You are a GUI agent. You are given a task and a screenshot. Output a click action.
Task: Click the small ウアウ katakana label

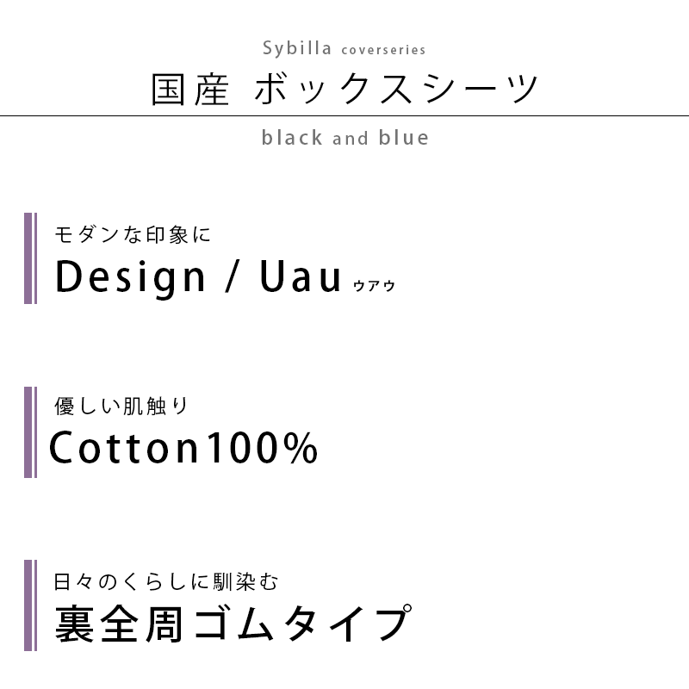click(374, 286)
